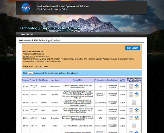Image resolution: width=164 pixels, height=133 pixels.
Task: Open Chart icon for Nguyen row
Action: [x=131, y=110]
